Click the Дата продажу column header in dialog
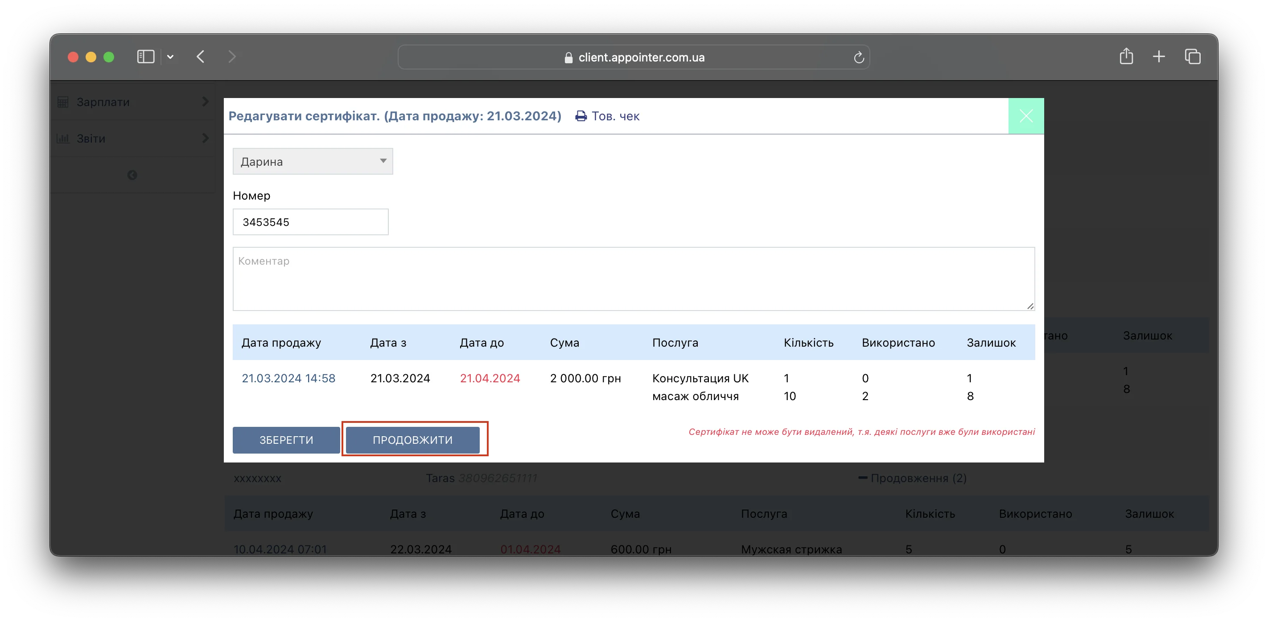Screen dimensions: 1268x622 (x=281, y=343)
